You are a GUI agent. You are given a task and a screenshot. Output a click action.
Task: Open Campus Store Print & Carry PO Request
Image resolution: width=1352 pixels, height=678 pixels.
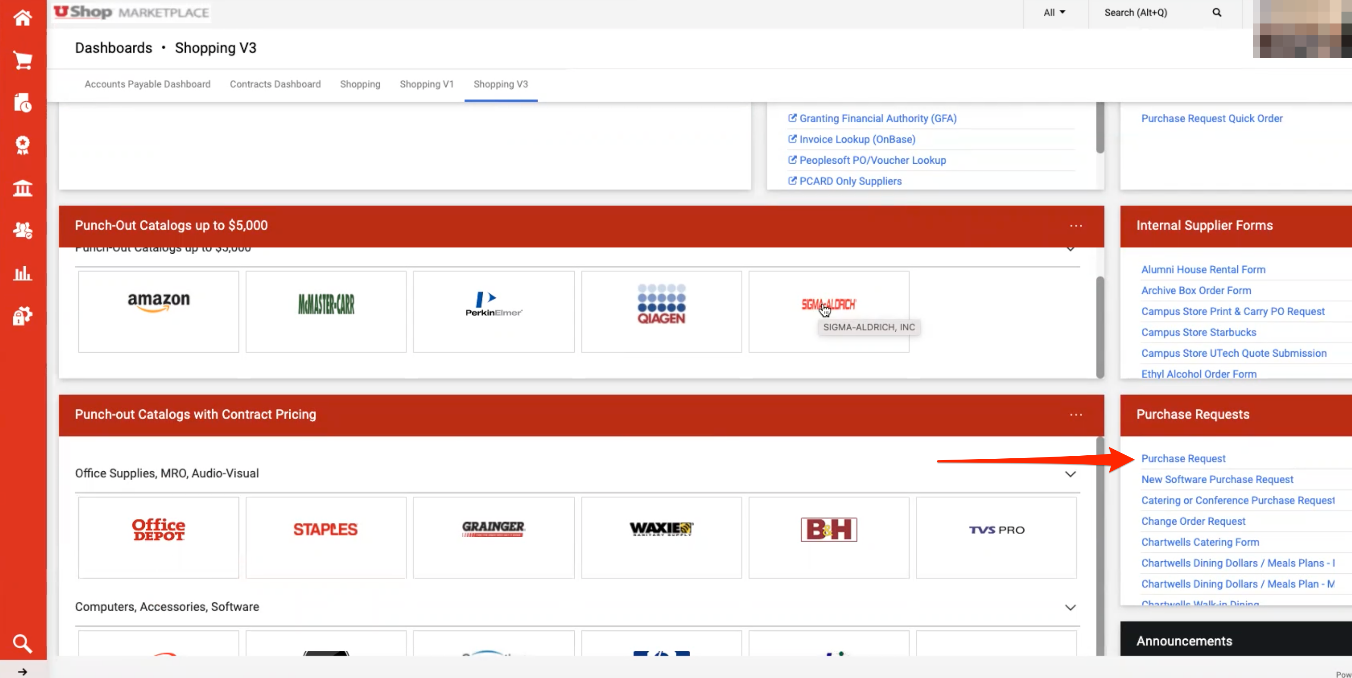[x=1232, y=311]
